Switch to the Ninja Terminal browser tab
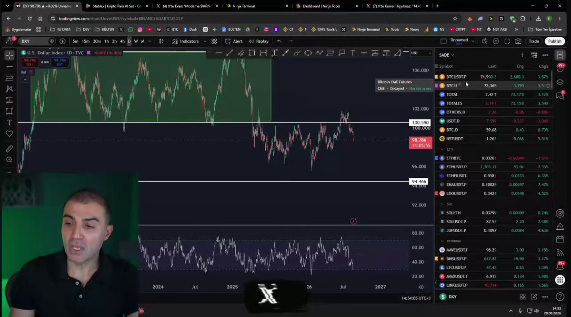This screenshot has height=317, width=571. point(257,6)
